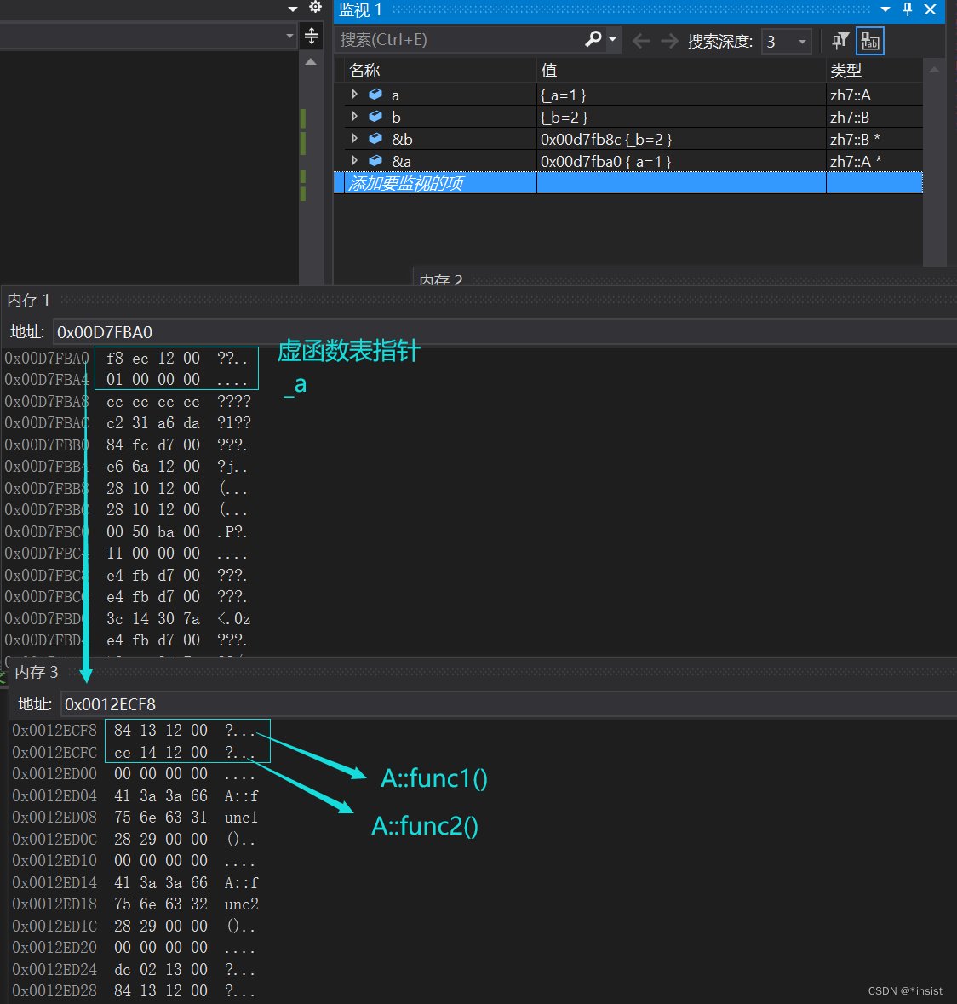
Task: Click the 添加要监视的项 row
Action: (628, 183)
